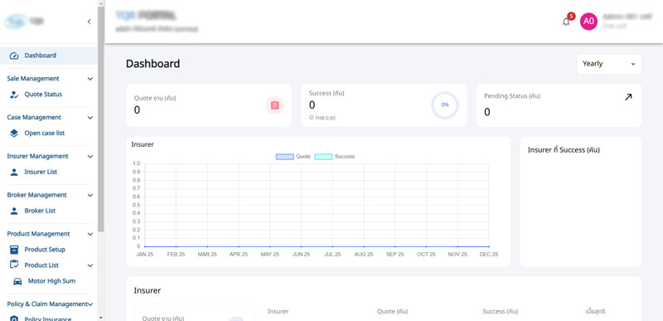Click the Quote Status person icon
The width and height of the screenshot is (663, 321).
[14, 95]
